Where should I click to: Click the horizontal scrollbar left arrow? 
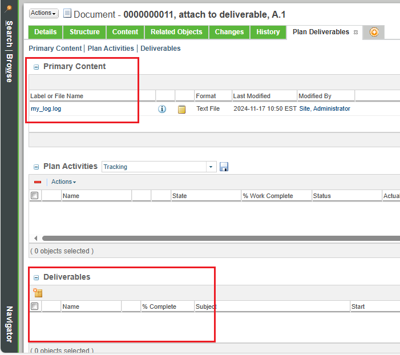coord(36,239)
